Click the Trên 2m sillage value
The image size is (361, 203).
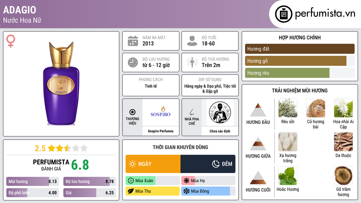coord(211,65)
